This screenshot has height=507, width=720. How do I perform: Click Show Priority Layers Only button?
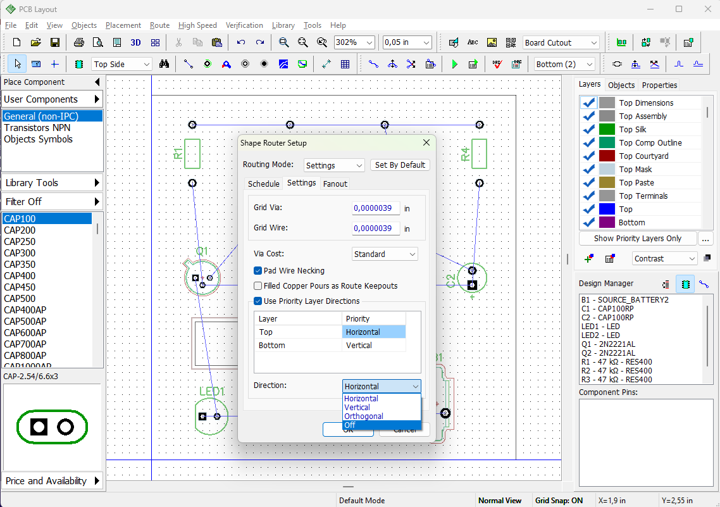637,239
